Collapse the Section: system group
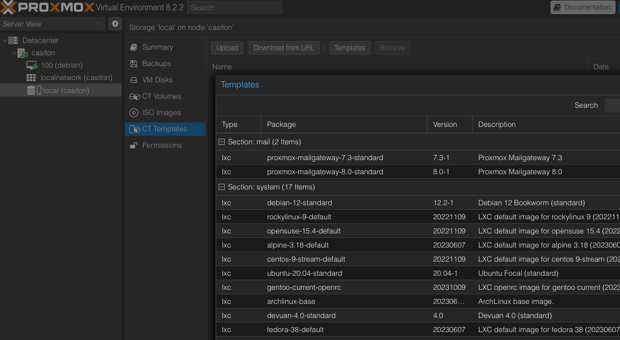Viewport: 620px width, 340px height. [222, 187]
